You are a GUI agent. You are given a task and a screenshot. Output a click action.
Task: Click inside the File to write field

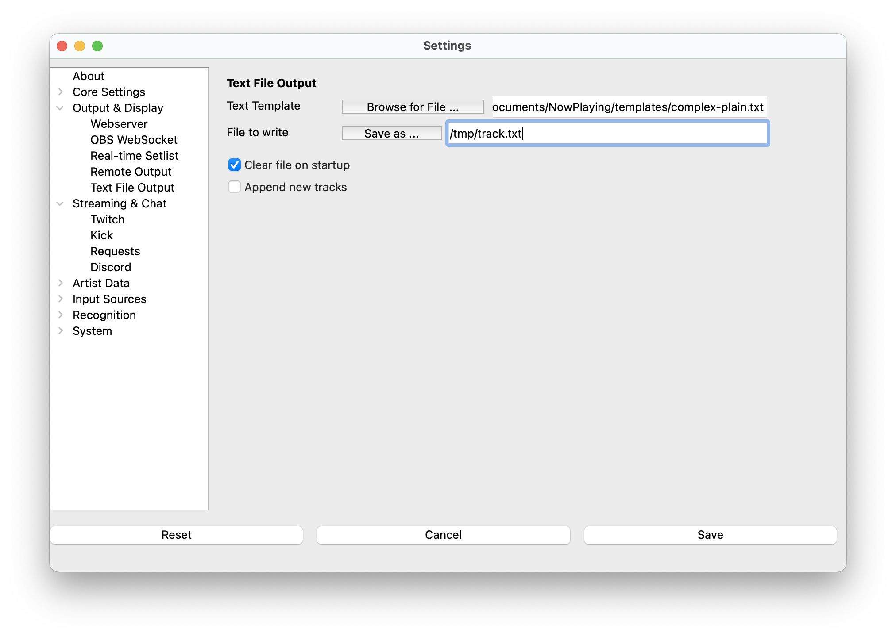tap(606, 133)
